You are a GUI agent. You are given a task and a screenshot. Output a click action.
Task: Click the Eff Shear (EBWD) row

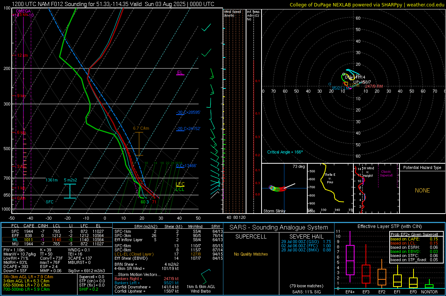click(169, 259)
